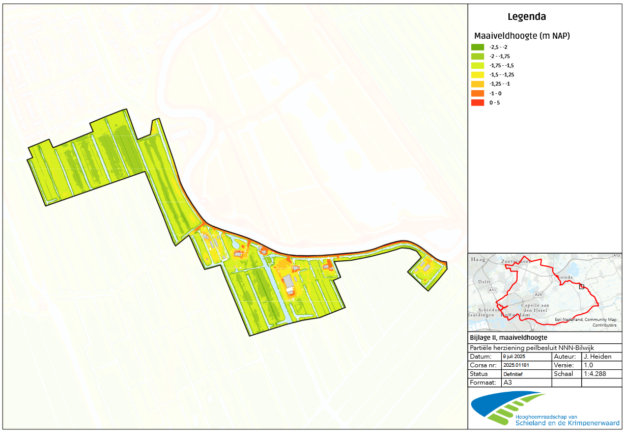
Task: Click the Gouda label on overview map
Action: point(565,278)
